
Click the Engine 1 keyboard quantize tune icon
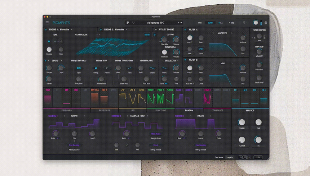pos(49,41)
